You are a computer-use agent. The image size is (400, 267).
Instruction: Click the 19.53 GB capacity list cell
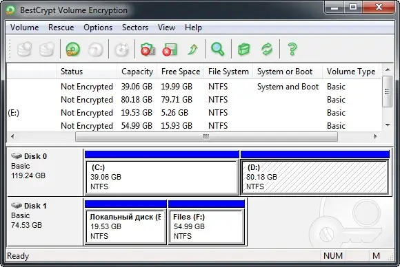click(137, 112)
